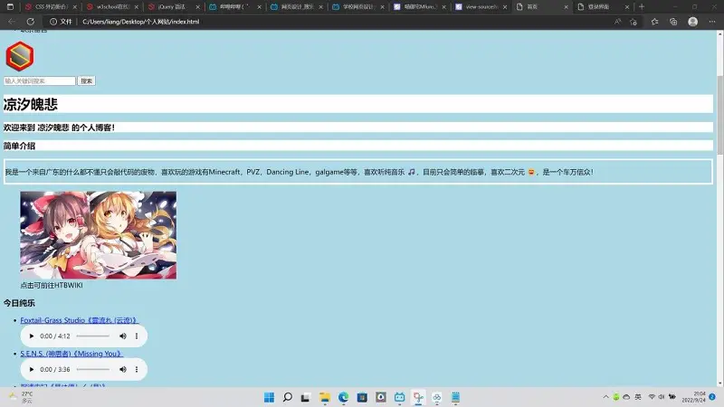Mute the 4:12 audio player
Screen dimensions: 724x407
[x=123, y=336]
